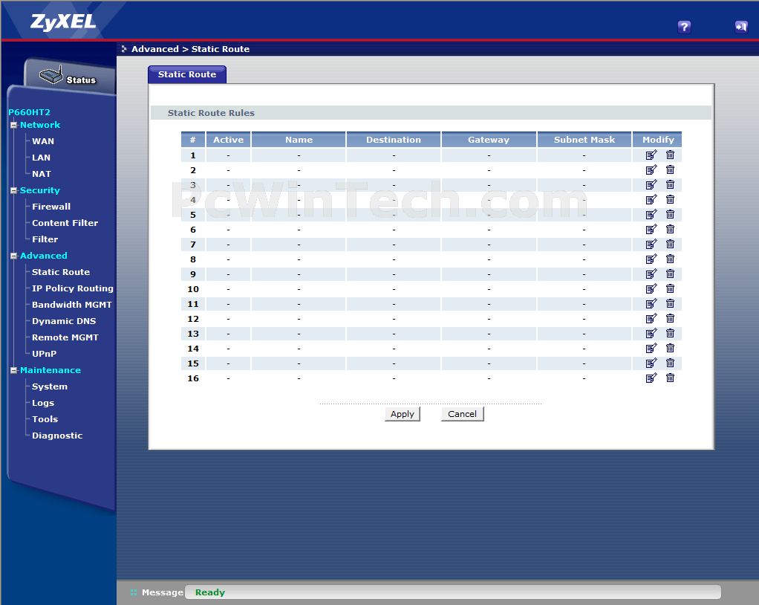
Task: Edit static route rule 13
Action: coord(651,333)
